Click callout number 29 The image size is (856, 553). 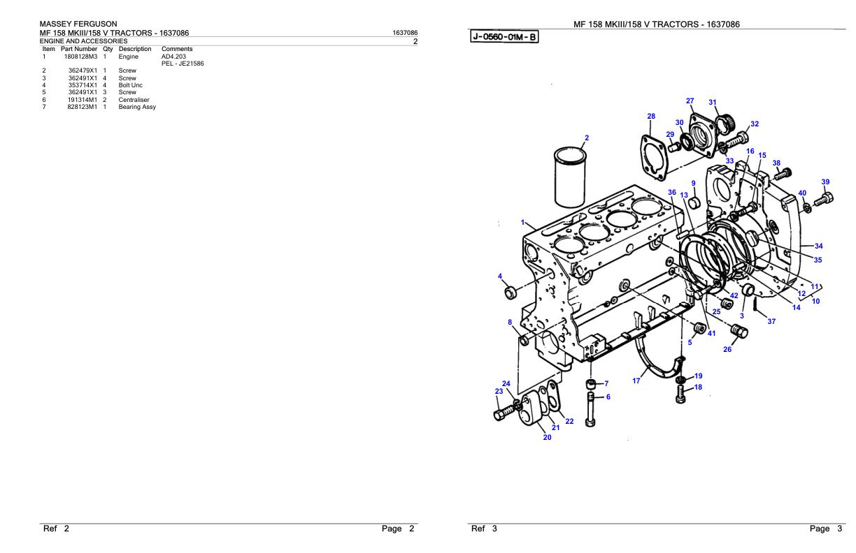click(x=670, y=135)
